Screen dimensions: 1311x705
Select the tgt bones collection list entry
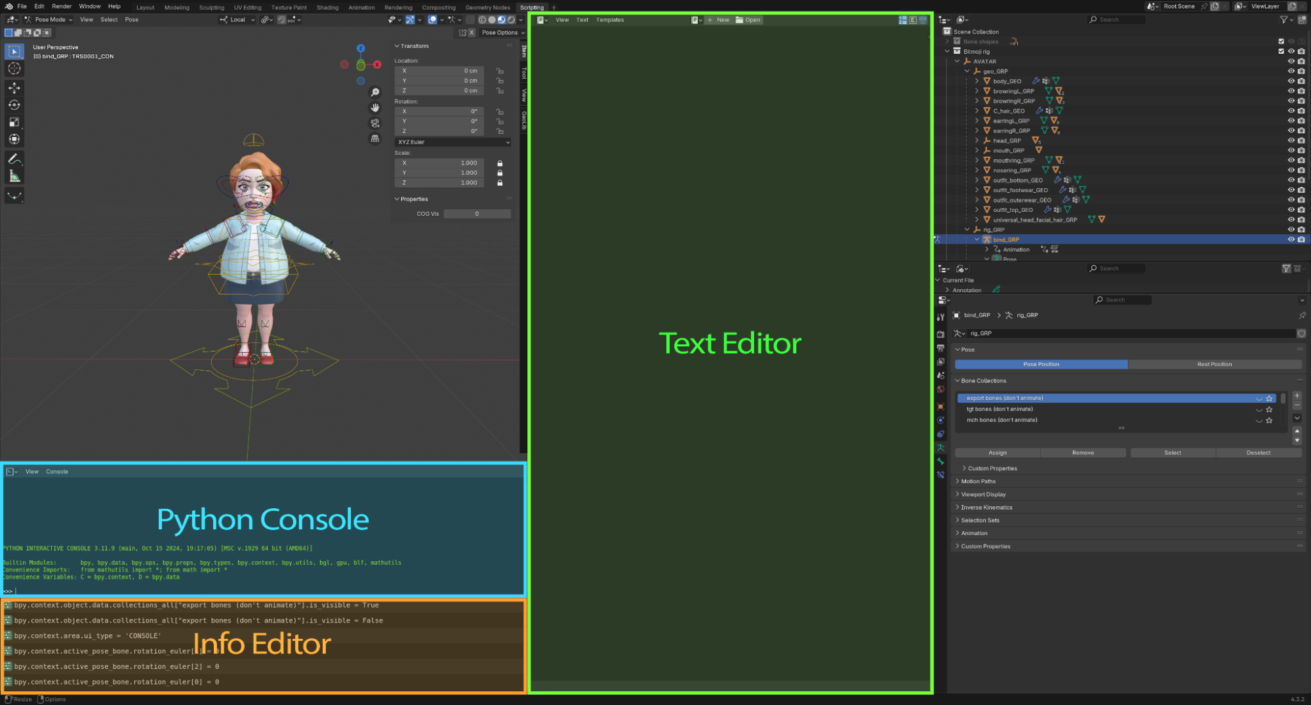pos(999,409)
